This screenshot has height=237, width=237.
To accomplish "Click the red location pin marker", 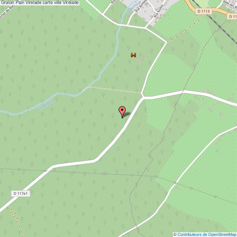I will pyautogui.click(x=122, y=112).
